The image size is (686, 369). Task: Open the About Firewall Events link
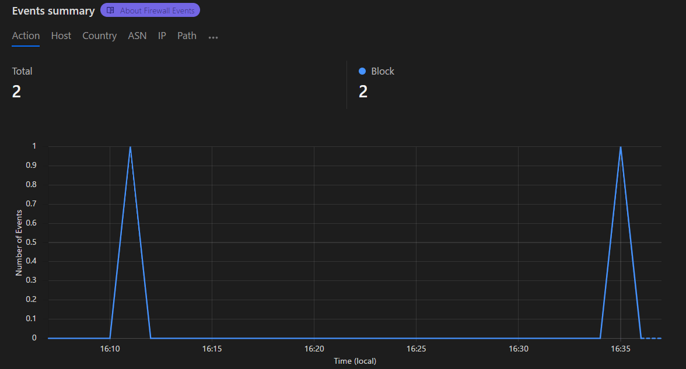150,10
